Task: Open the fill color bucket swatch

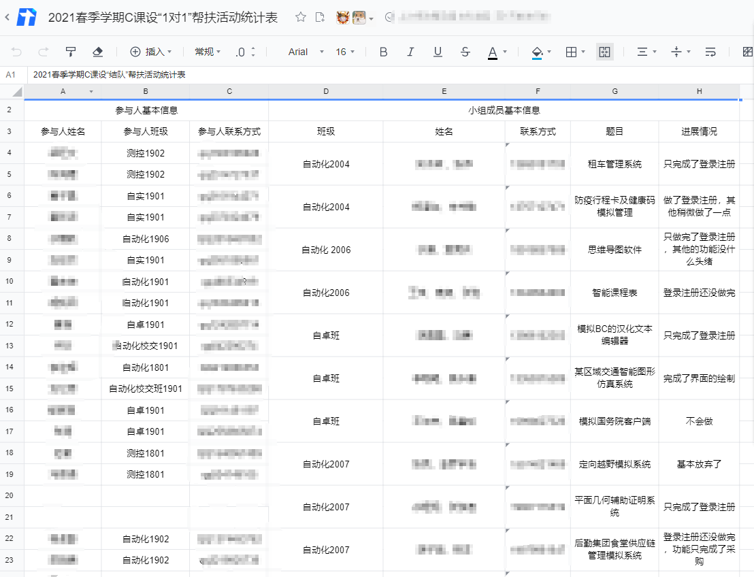Action: (538, 52)
